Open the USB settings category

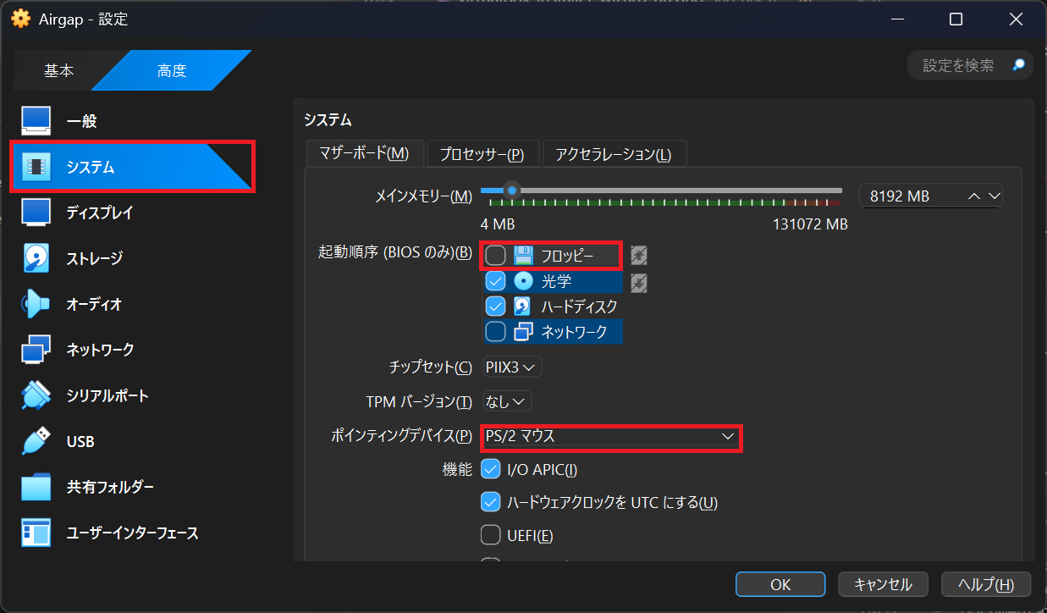pos(80,441)
